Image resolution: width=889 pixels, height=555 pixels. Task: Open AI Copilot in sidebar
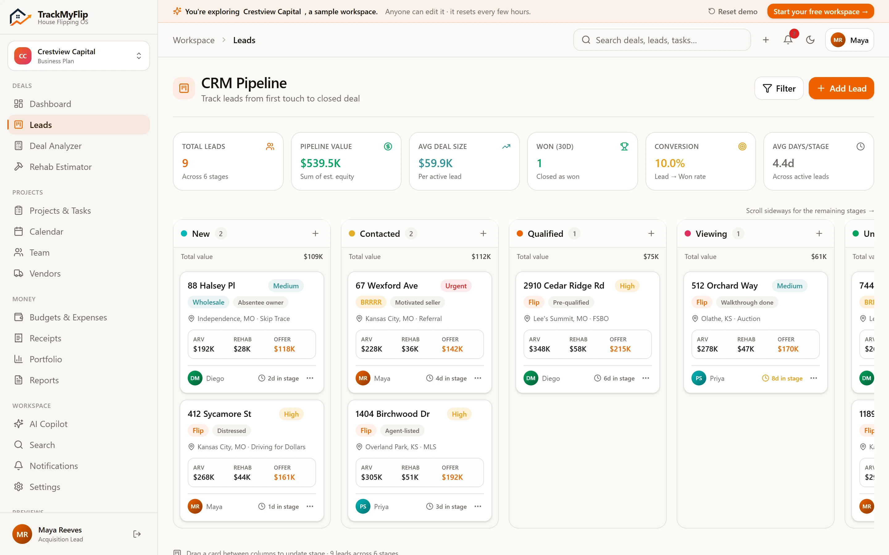pyautogui.click(x=79, y=424)
